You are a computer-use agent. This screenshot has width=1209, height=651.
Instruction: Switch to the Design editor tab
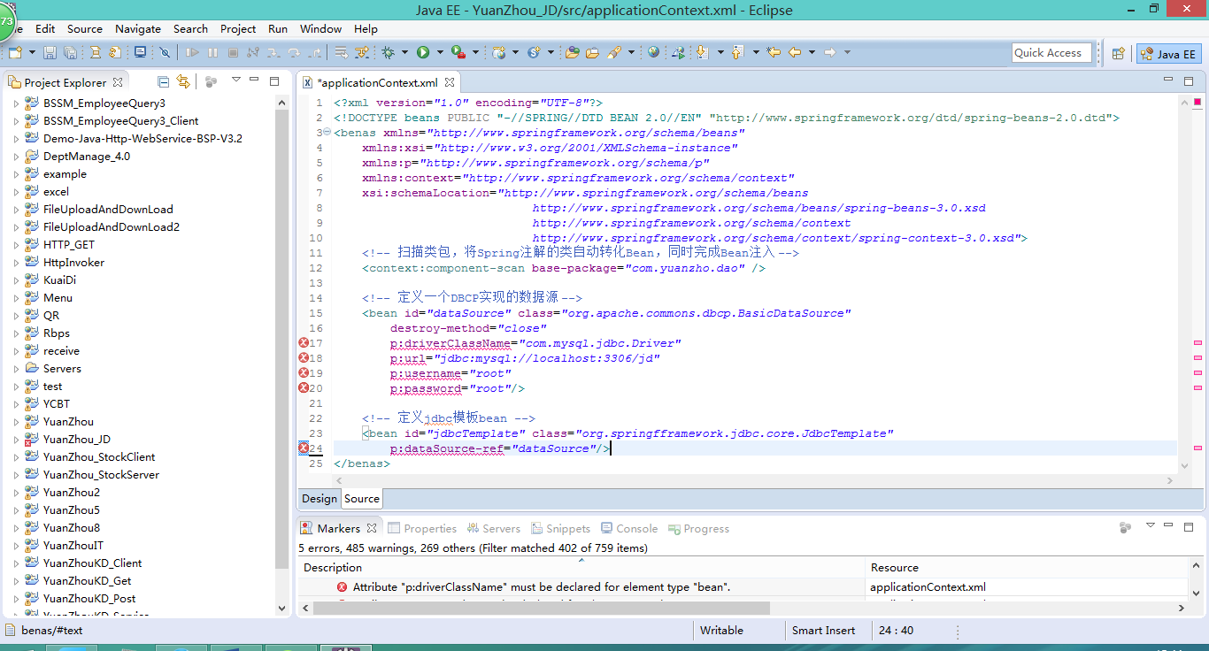(320, 499)
